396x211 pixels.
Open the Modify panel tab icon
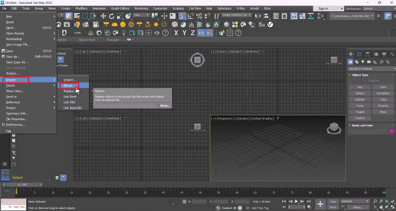tap(359, 54)
